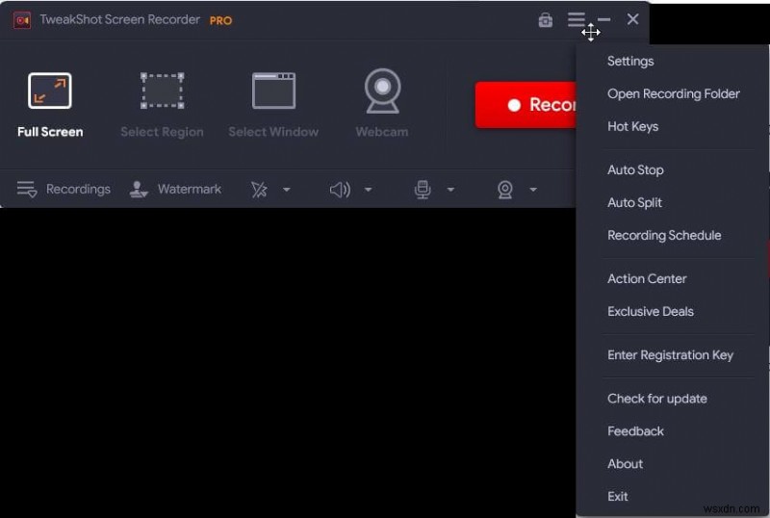
Task: Toggle the webcam overlay icon in toolbar
Action: pyautogui.click(x=504, y=190)
